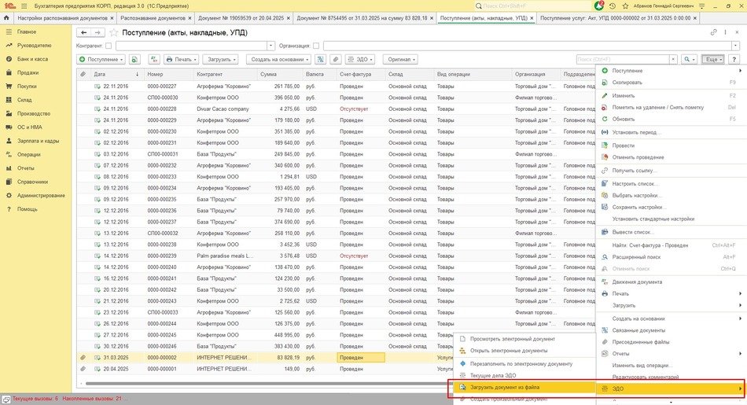Expand the ЭДО toolbar dropdown
The width and height of the screenshot is (747, 405).
click(x=359, y=59)
